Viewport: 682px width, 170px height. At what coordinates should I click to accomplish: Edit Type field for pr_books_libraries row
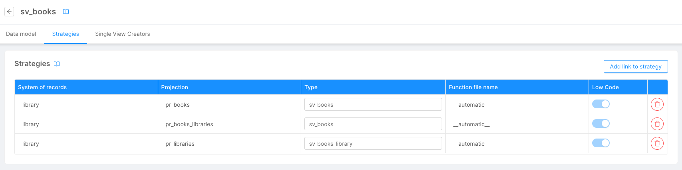click(x=373, y=124)
